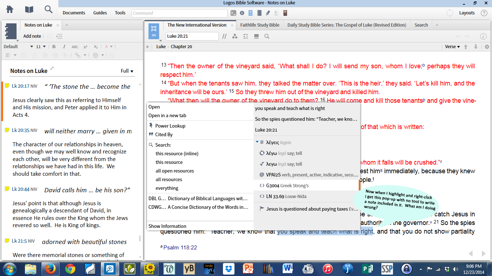Close the locator bar with X circle

click(487, 47)
